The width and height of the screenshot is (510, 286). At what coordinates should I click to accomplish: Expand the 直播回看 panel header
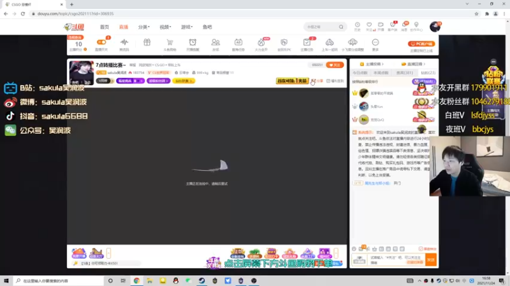pos(413,64)
